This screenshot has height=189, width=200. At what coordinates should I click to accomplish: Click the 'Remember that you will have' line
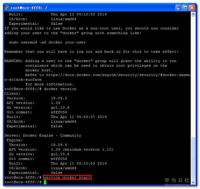pyautogui.click(x=92, y=52)
